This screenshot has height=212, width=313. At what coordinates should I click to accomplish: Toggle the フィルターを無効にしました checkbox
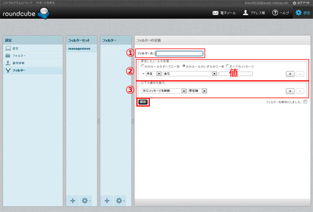(x=305, y=102)
